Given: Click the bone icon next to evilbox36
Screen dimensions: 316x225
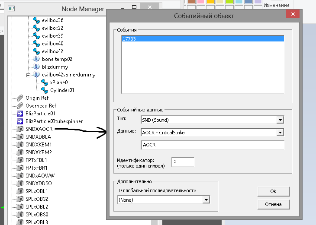Looking at the screenshot, I should coord(36,20).
